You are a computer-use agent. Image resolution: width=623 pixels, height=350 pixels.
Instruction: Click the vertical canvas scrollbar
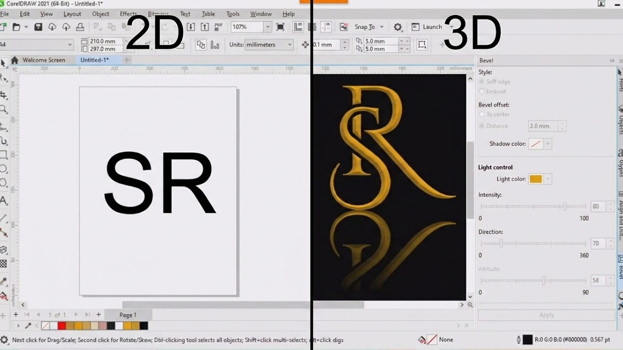pos(470,180)
